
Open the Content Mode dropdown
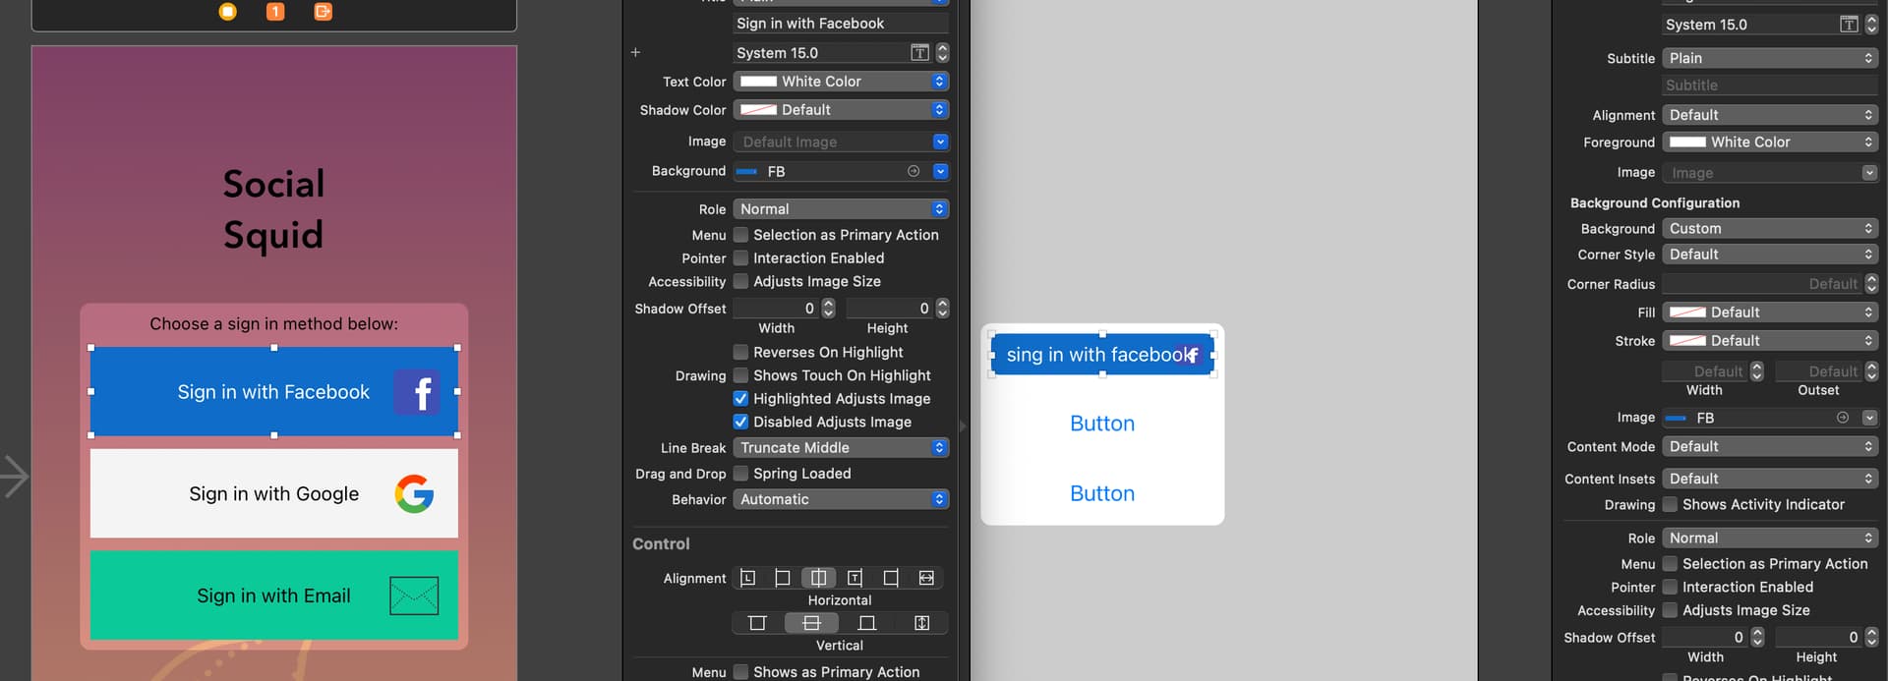coord(1770,446)
